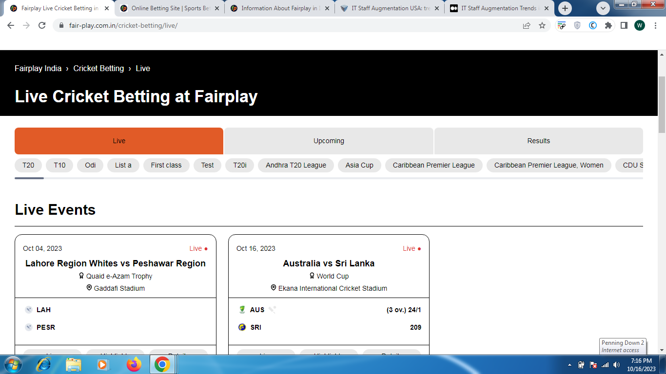
Task: Click the blue circular C extension icon
Action: [593, 25]
